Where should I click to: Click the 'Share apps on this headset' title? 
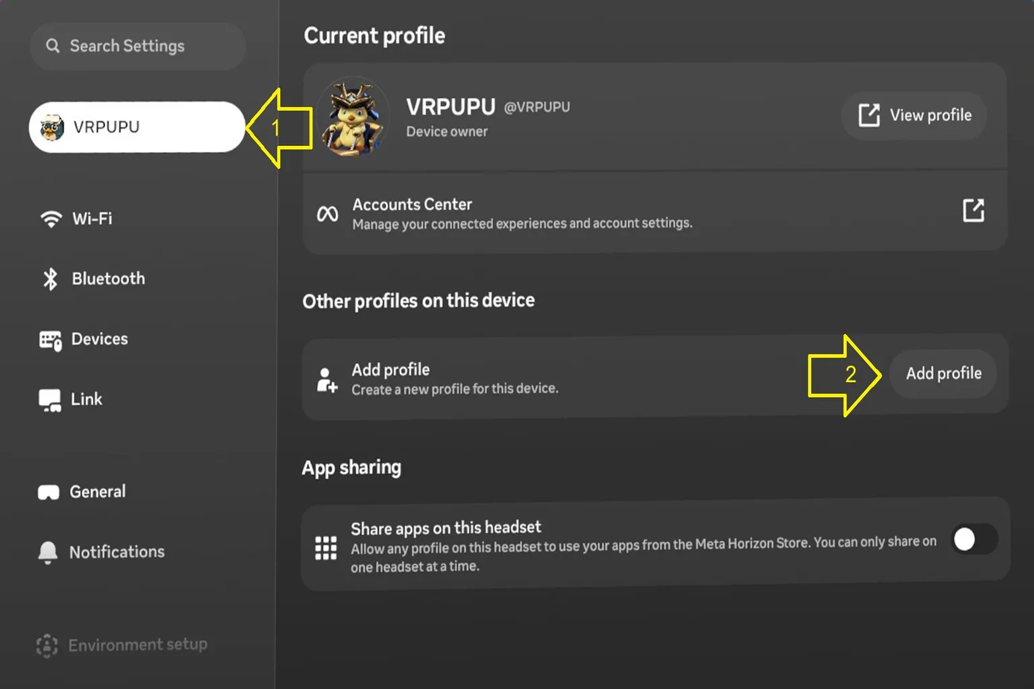[x=446, y=528]
